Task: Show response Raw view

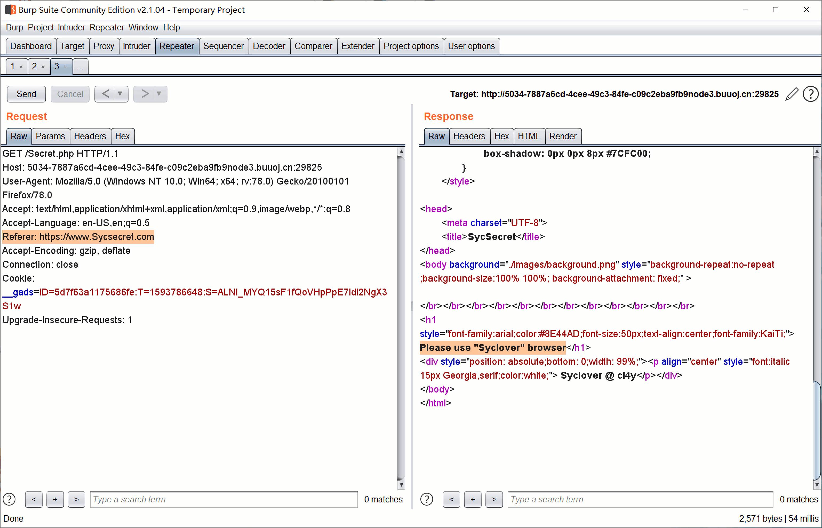Action: coord(437,136)
